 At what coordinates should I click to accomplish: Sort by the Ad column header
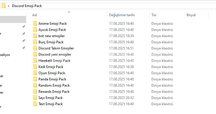point(34,15)
